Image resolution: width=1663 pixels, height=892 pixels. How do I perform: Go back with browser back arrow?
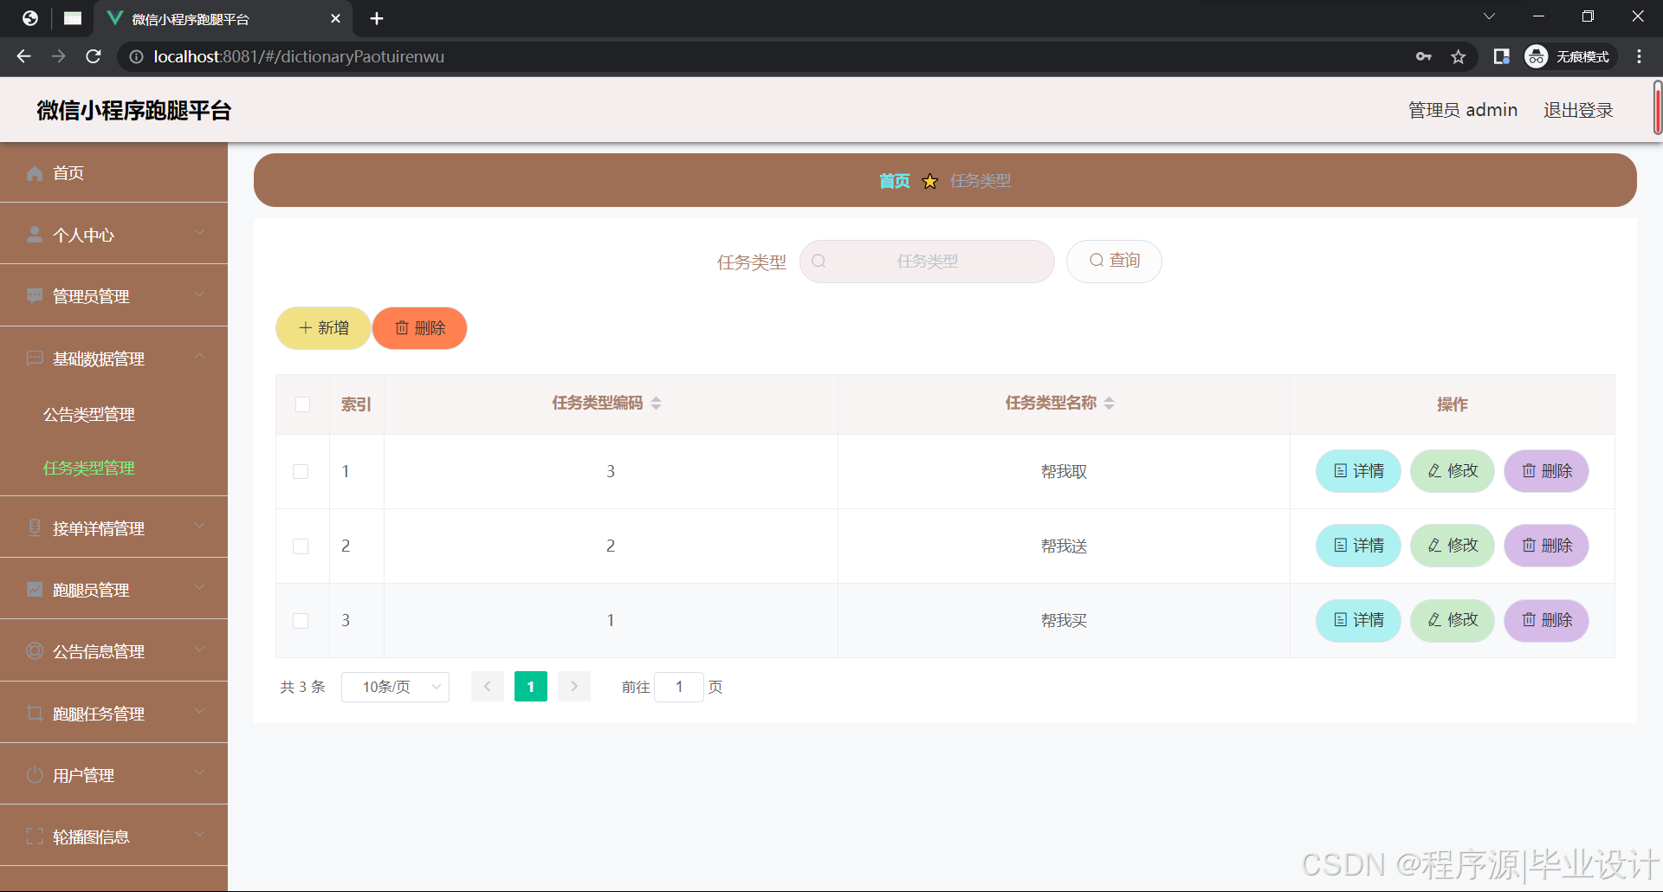(23, 56)
